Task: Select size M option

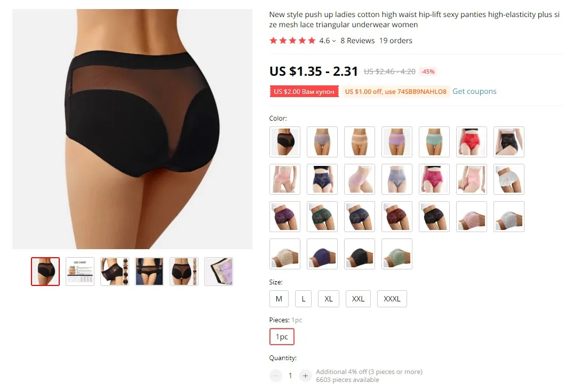Action: tap(279, 299)
